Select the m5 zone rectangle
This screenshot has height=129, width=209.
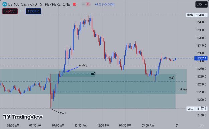click(78, 74)
